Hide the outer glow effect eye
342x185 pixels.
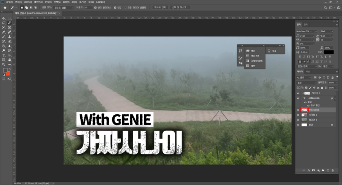click(x=308, y=106)
